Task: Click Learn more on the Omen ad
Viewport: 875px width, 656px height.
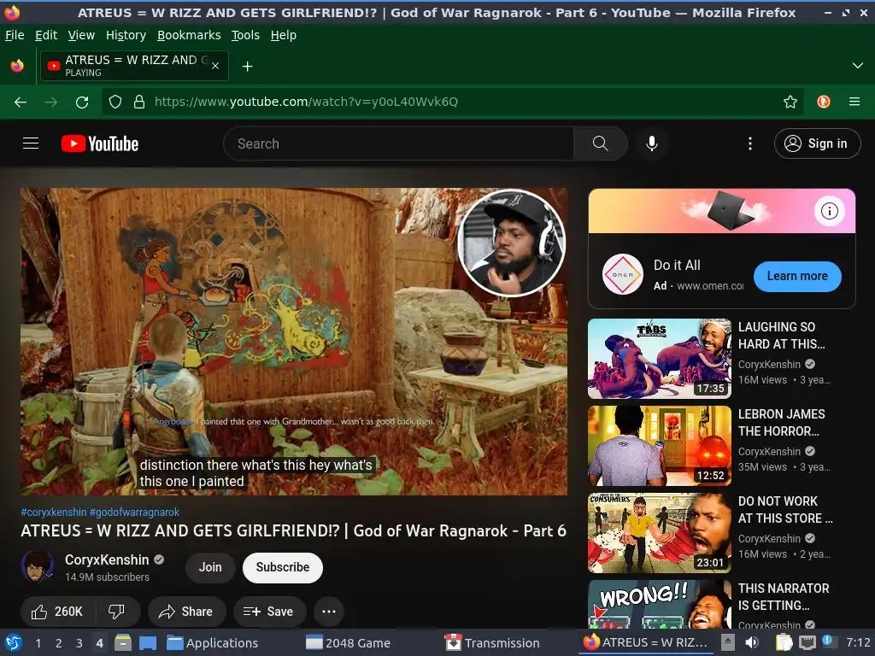Action: (x=797, y=276)
